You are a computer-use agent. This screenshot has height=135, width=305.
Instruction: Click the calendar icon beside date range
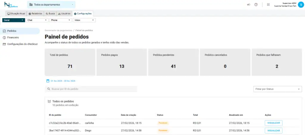pos(48,81)
